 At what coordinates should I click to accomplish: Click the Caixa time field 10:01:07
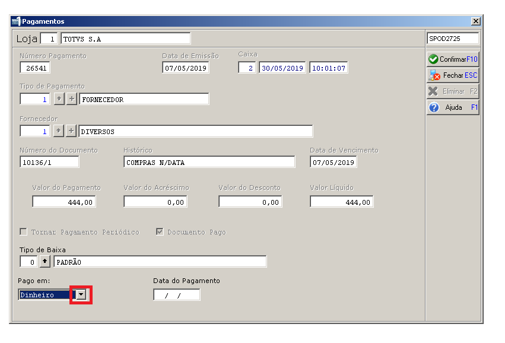click(x=329, y=68)
